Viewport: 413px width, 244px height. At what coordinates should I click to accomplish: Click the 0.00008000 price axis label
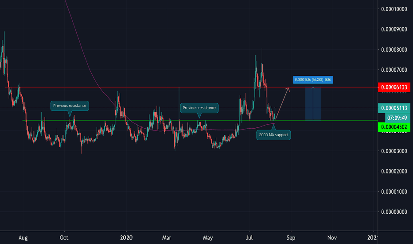(x=394, y=50)
